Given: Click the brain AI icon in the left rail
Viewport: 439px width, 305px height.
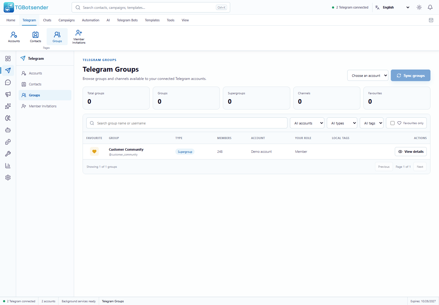Looking at the screenshot, I should point(8,118).
